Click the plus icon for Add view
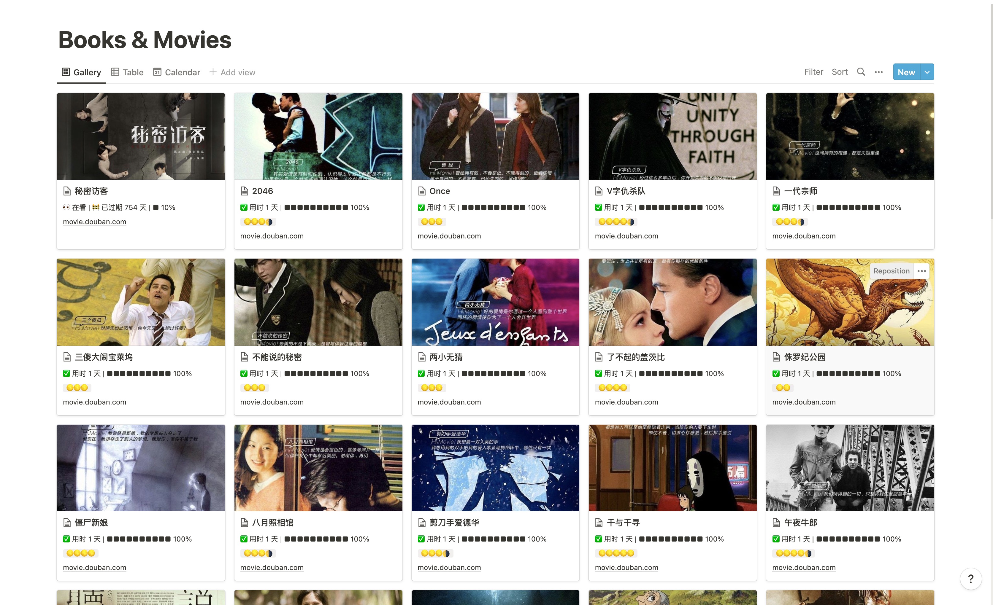Screen dimensions: 993x605 213,72
